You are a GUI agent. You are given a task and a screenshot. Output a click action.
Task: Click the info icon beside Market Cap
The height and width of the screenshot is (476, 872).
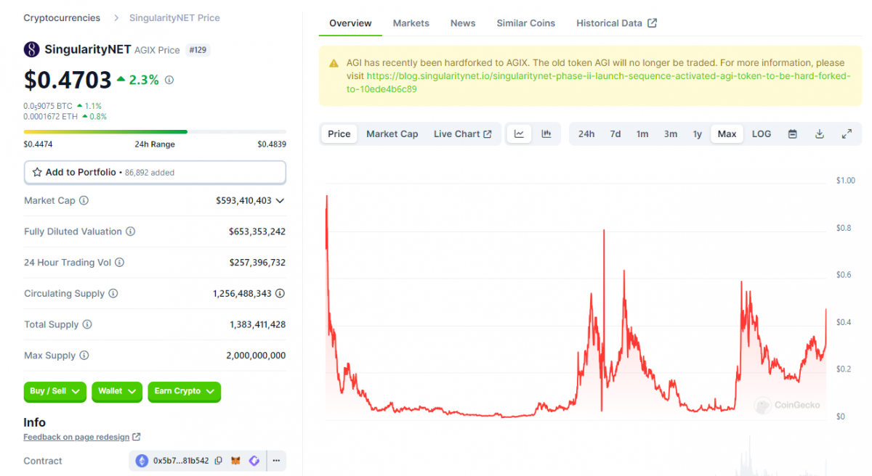click(x=84, y=200)
